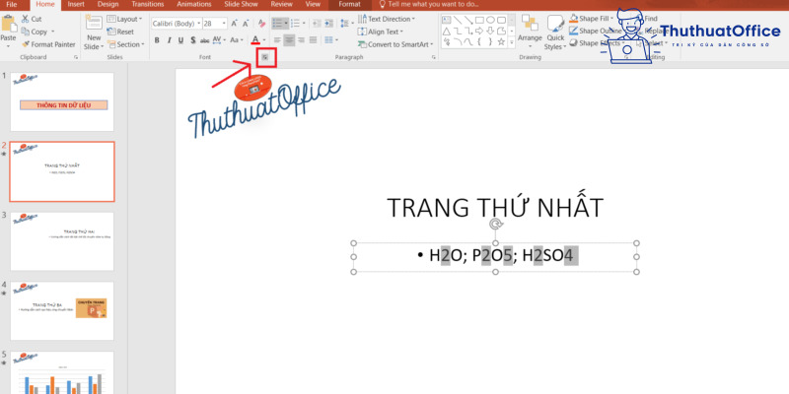Open Quick Styles
The height and width of the screenshot is (394, 789).
(x=555, y=33)
